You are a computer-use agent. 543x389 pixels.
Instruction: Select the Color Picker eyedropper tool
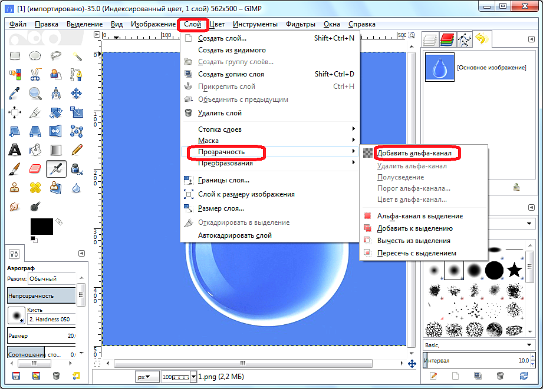[15, 94]
